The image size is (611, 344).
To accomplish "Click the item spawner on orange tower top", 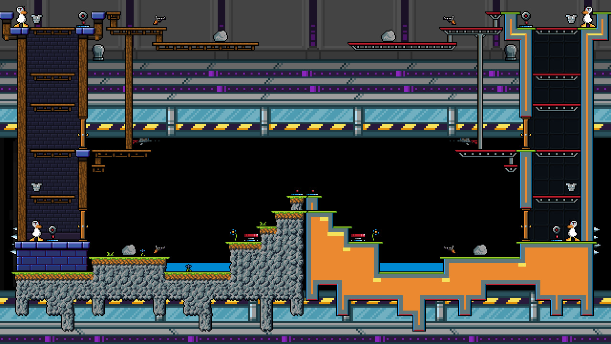I will click(526, 19).
